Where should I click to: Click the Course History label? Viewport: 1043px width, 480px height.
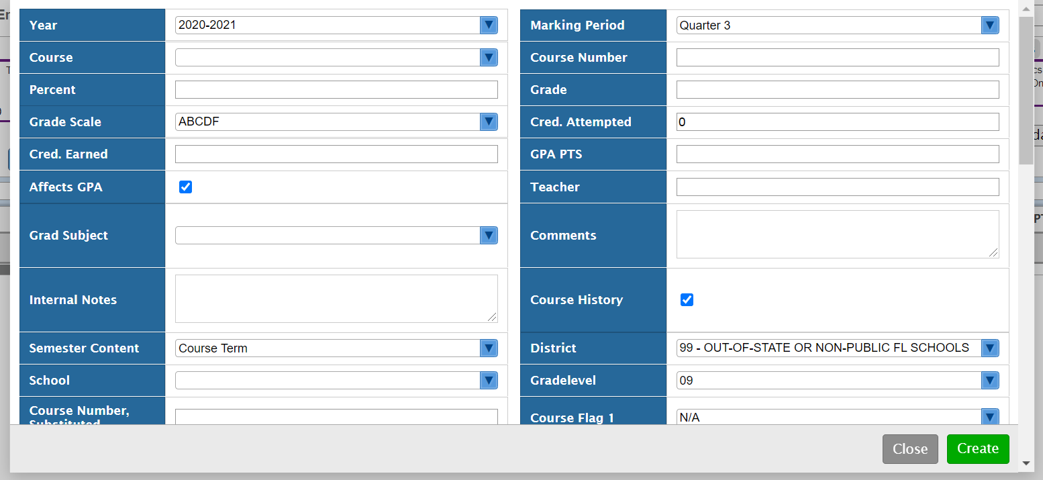coord(577,300)
